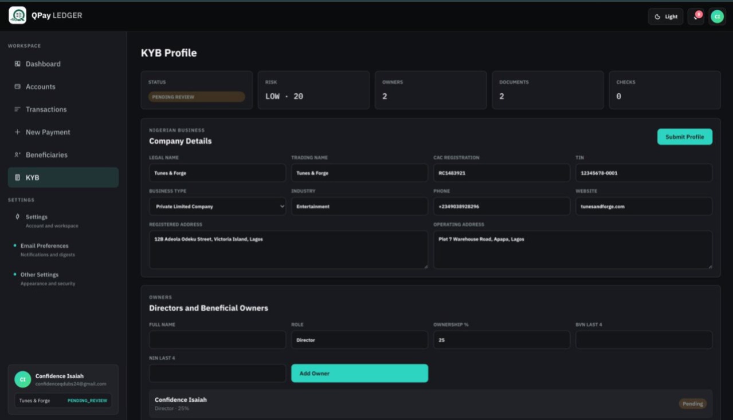Open Beneficiaries page
Image resolution: width=733 pixels, height=420 pixels.
[x=63, y=155]
